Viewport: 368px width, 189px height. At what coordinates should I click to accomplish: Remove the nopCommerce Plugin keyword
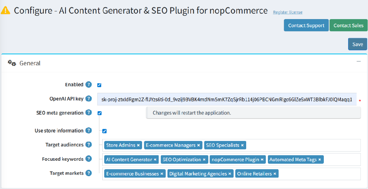coord(262,160)
